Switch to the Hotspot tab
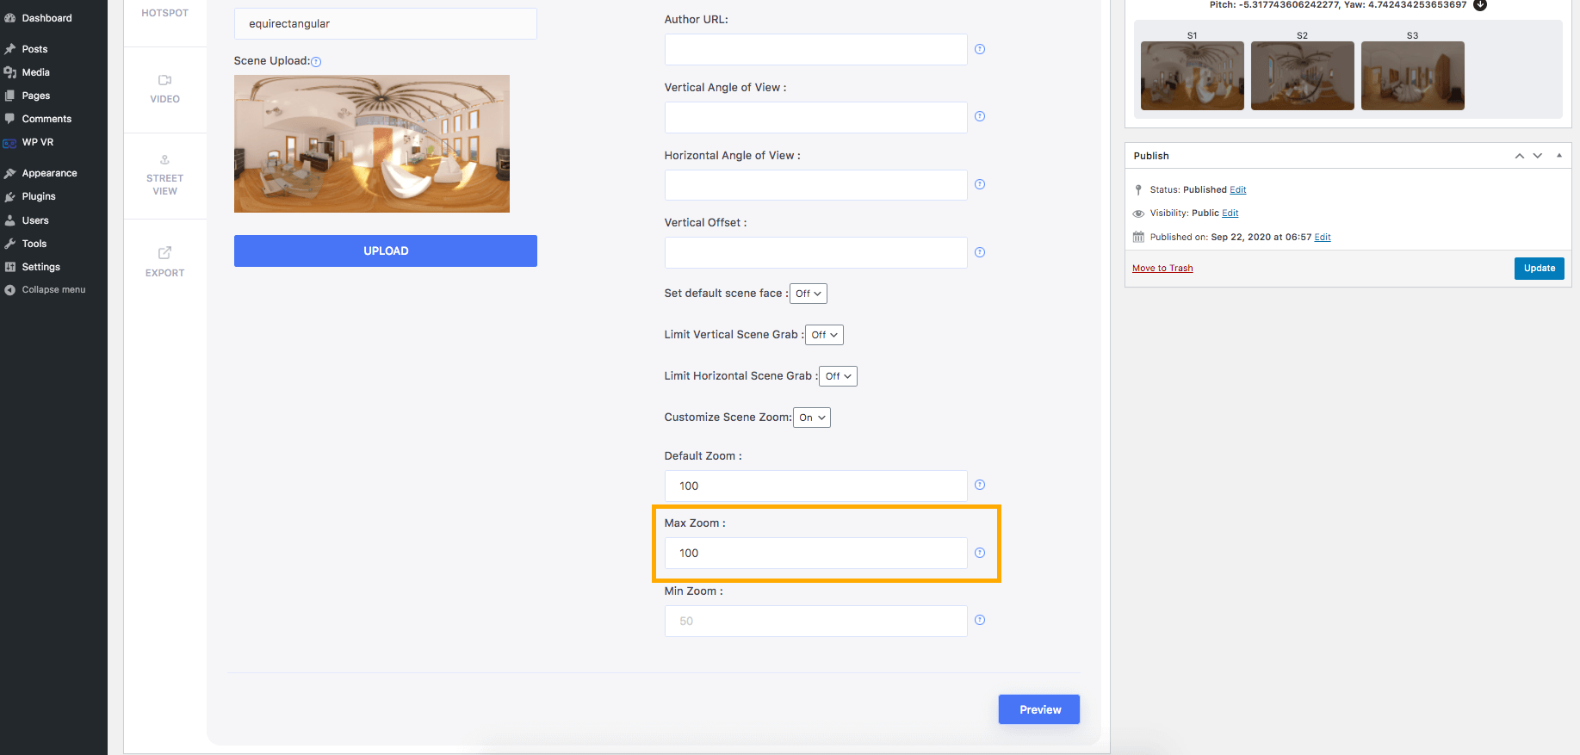The height and width of the screenshot is (755, 1580). point(165,13)
